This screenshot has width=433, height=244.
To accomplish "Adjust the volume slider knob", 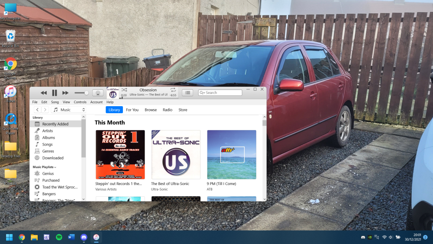I will [87, 93].
